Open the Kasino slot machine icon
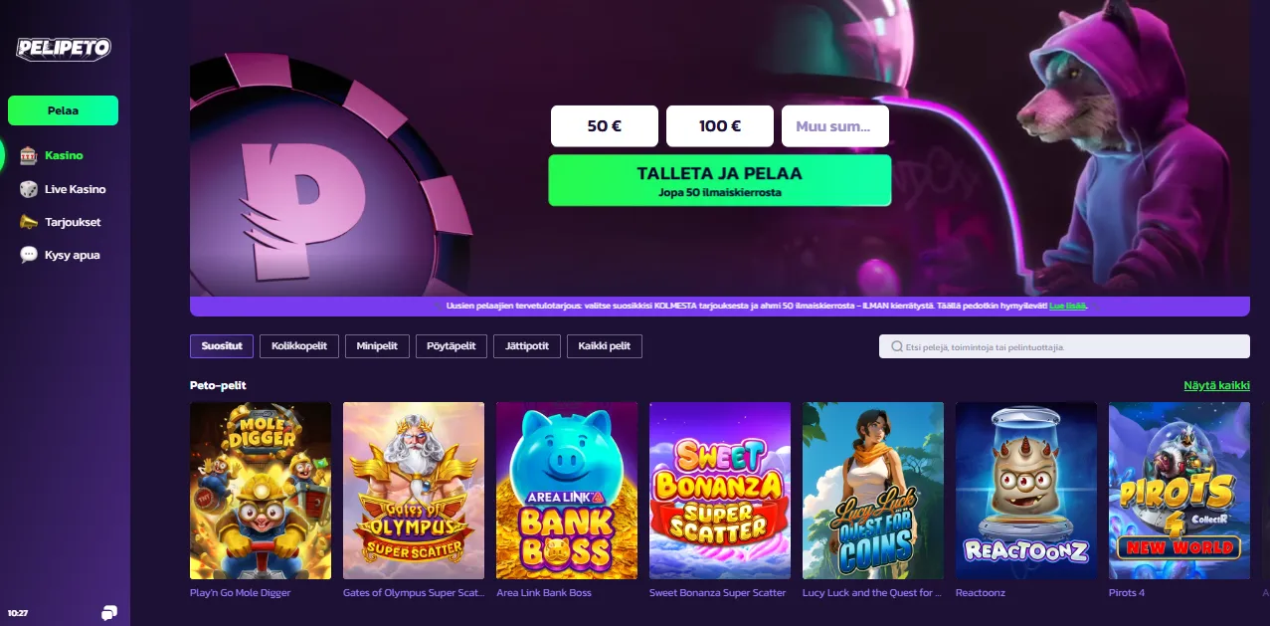The height and width of the screenshot is (626, 1270). (29, 155)
